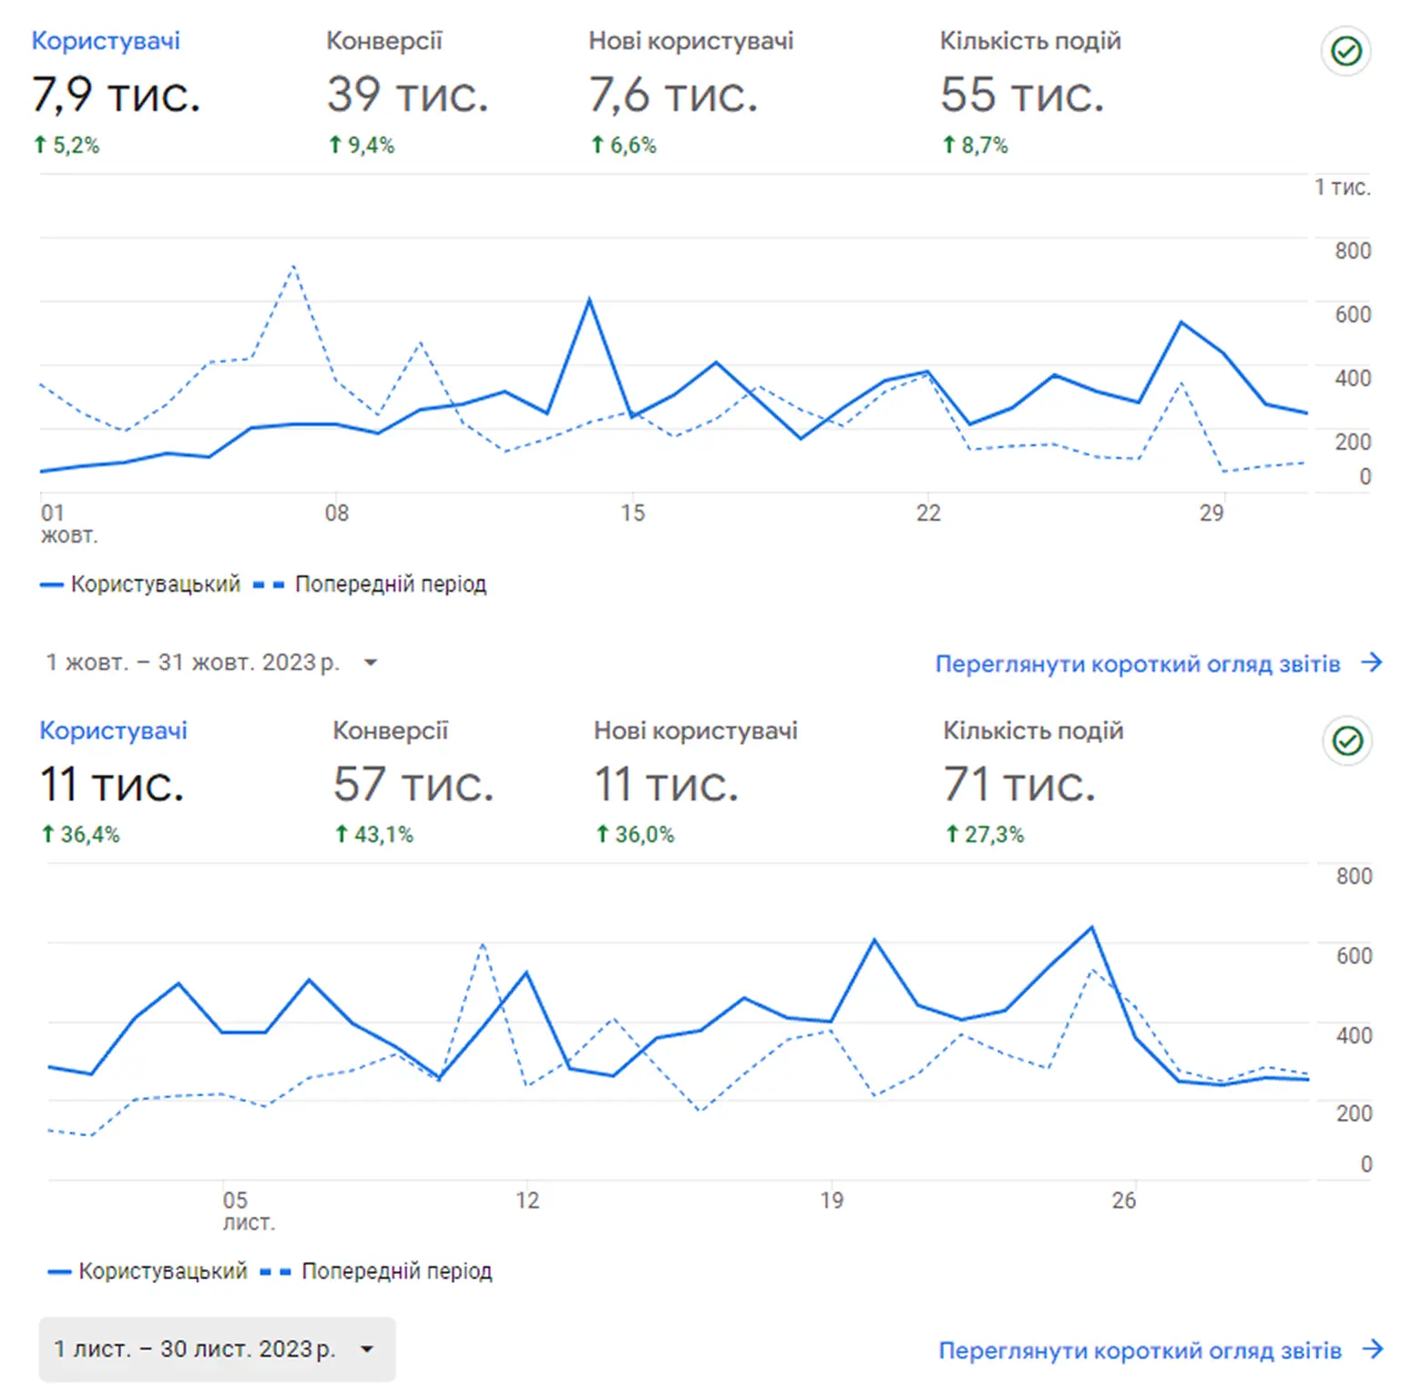
Task: Select Конверсії tab with 39 тис.
Action: [x=407, y=91]
